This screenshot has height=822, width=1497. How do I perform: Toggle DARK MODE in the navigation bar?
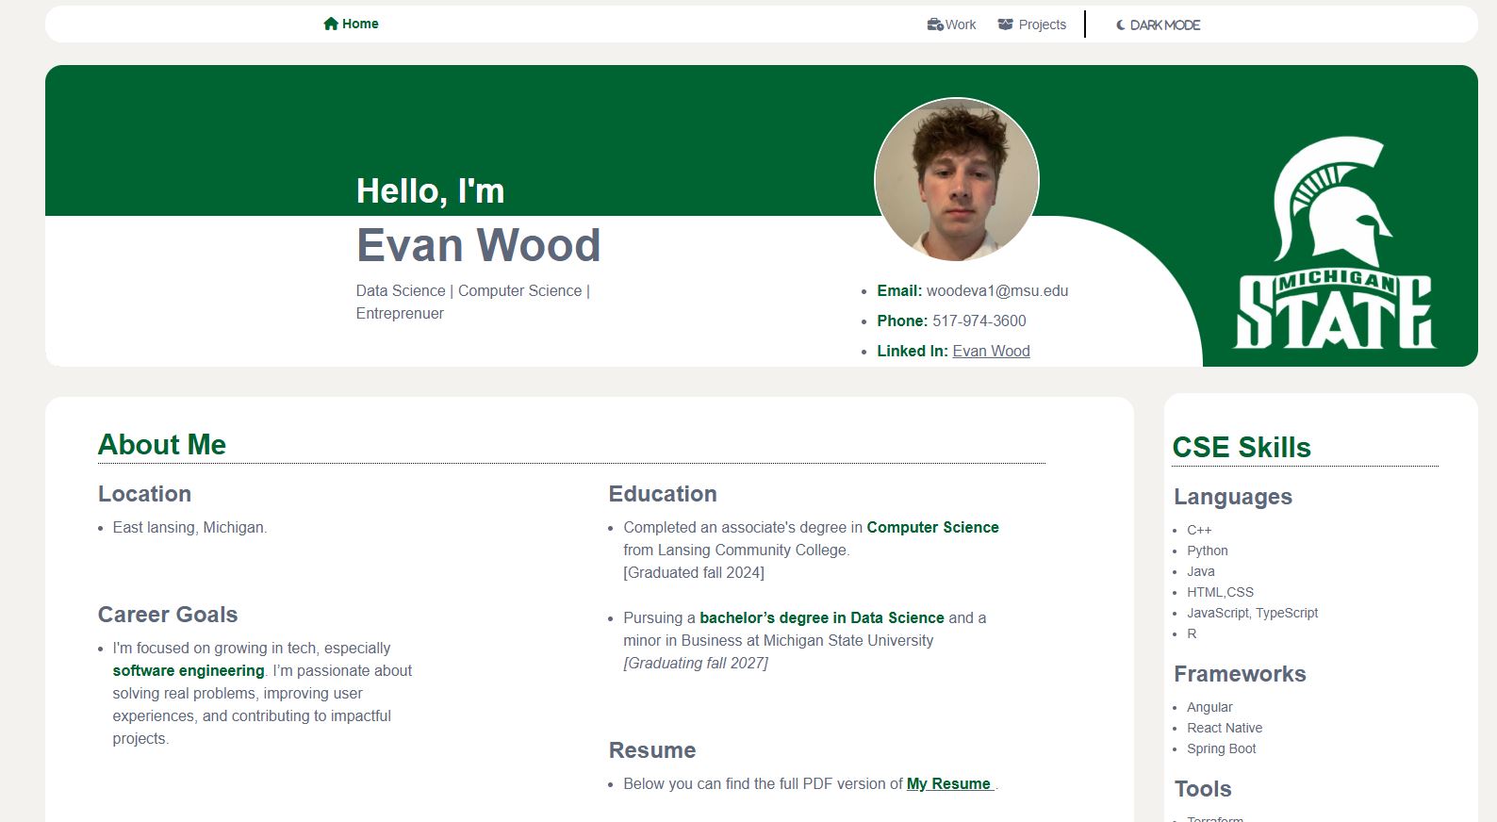click(1164, 25)
